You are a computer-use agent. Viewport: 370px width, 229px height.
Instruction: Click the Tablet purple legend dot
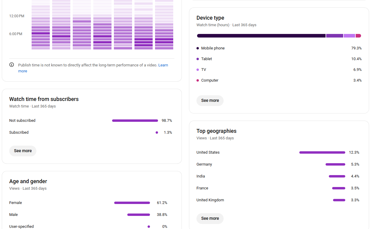coord(198,59)
